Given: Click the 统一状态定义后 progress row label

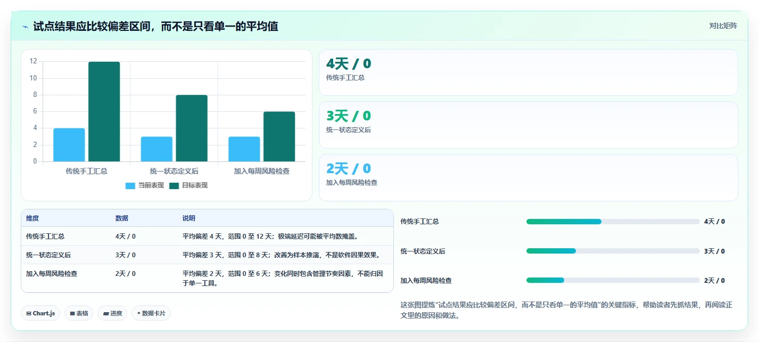Looking at the screenshot, I should click(423, 251).
